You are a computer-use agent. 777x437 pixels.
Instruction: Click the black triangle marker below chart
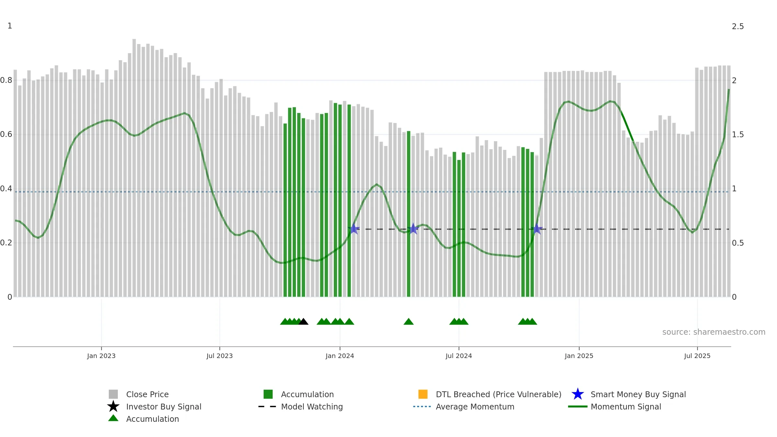[303, 321]
